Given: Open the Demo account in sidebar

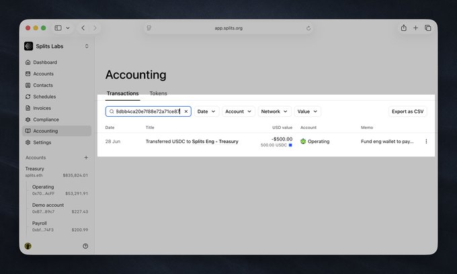Looking at the screenshot, I should (60, 208).
